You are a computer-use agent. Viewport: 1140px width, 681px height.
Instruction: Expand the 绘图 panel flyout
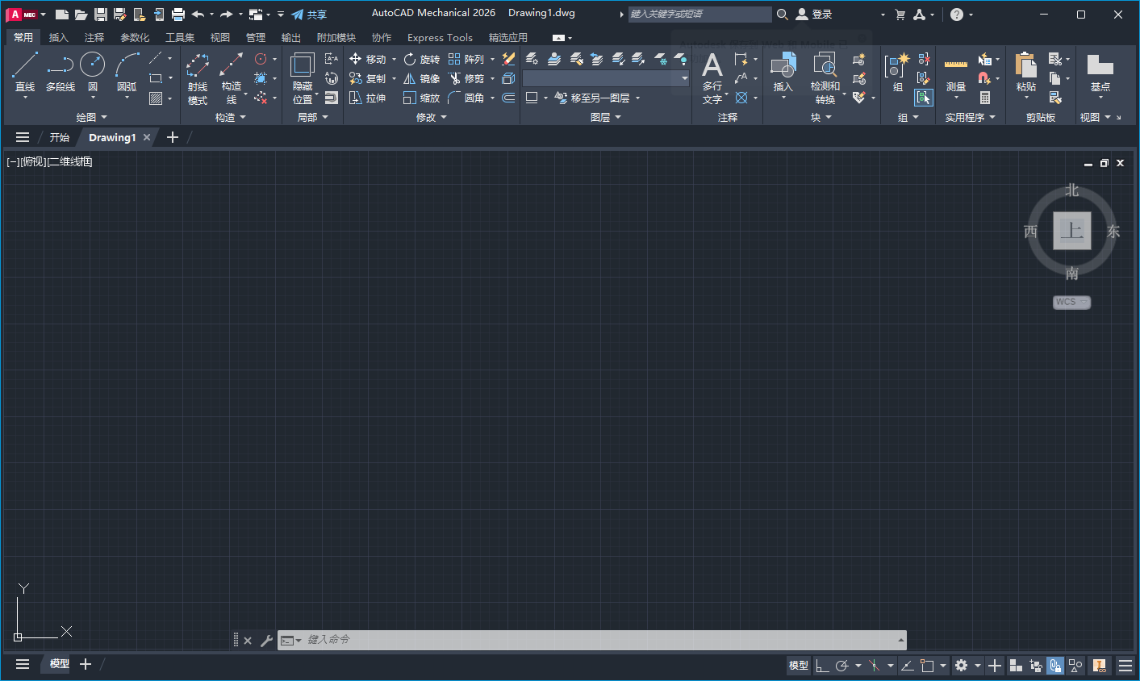click(x=91, y=118)
